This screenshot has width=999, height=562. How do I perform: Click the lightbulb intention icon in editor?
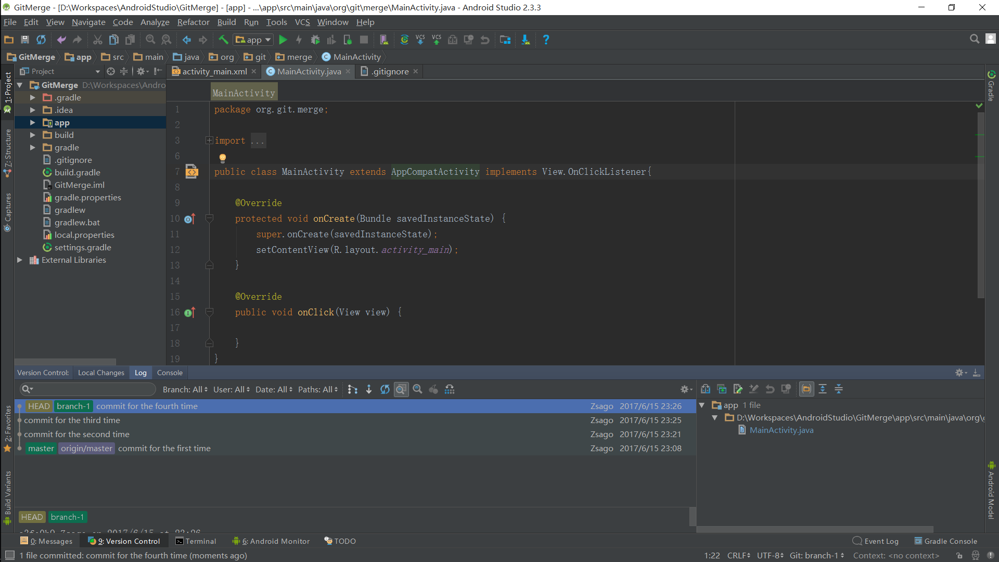[x=223, y=158]
